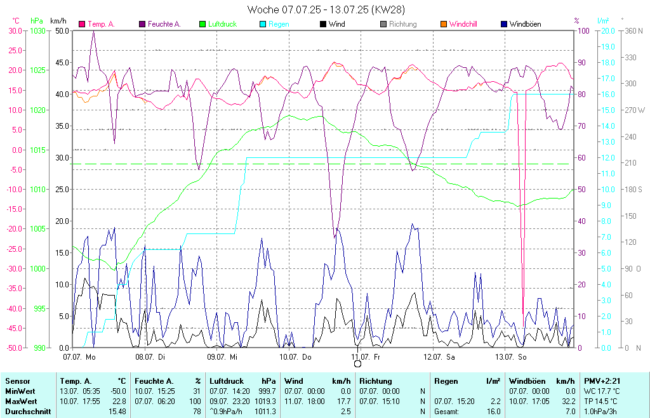Click the Wind table column header
650x418 pixels.
point(293,381)
